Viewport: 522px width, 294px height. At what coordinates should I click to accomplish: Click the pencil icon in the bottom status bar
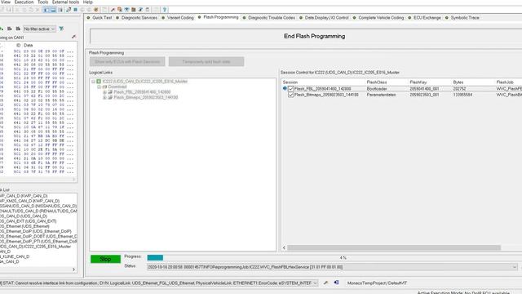tap(326, 283)
